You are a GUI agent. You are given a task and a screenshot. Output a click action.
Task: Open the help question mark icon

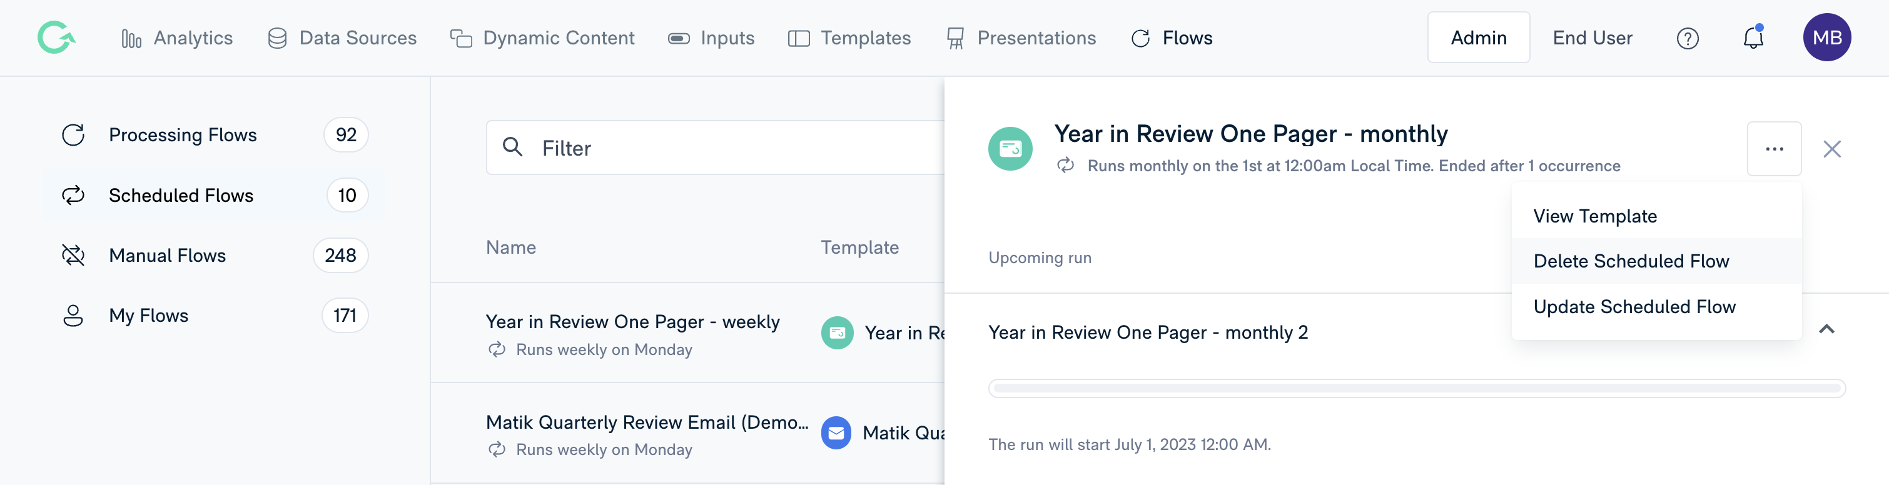(1688, 38)
